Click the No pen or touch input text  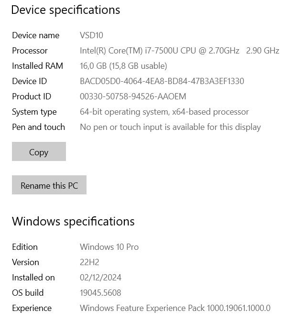click(x=170, y=127)
